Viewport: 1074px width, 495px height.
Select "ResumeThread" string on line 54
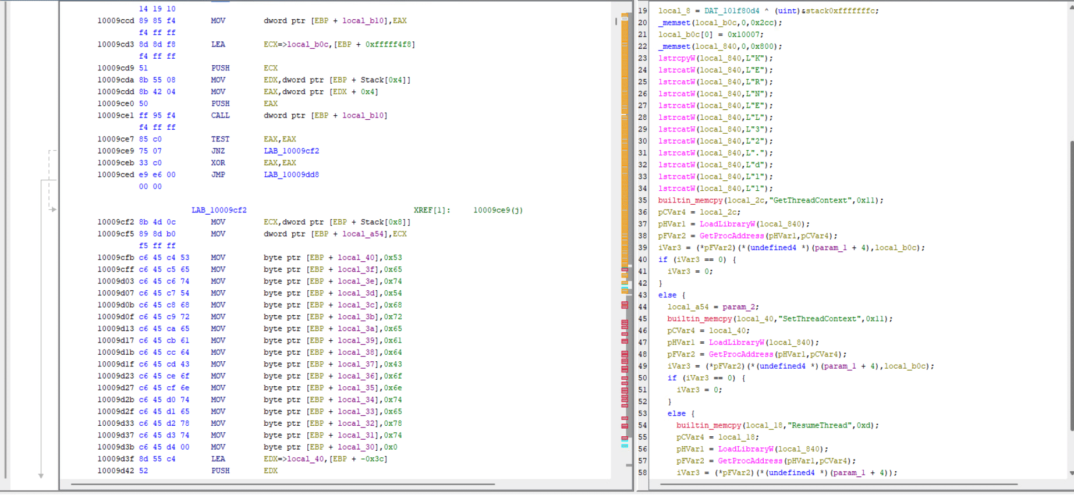(x=819, y=425)
